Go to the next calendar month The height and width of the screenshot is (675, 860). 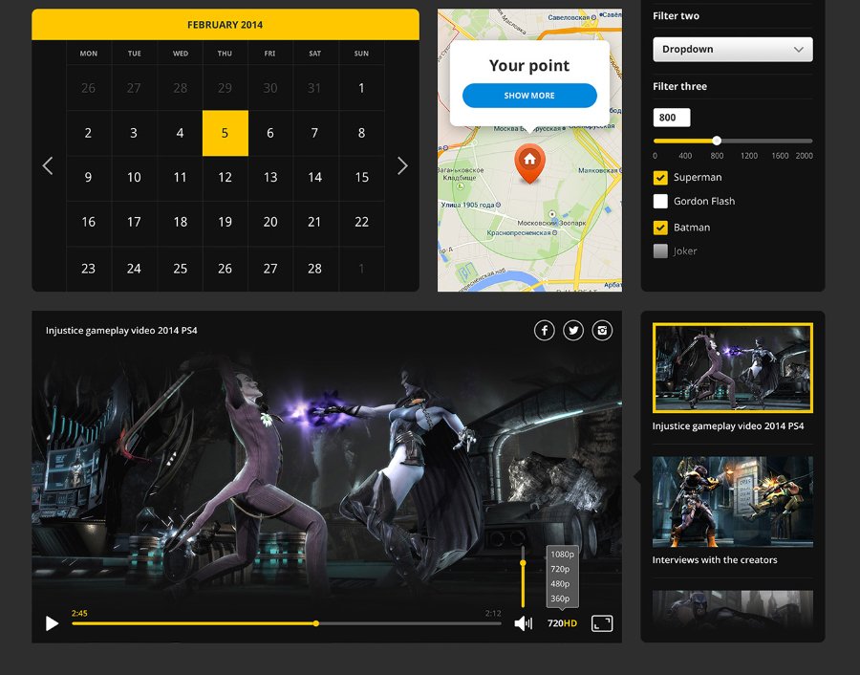402,165
